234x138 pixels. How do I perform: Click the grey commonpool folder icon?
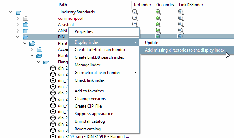pos(25,18)
